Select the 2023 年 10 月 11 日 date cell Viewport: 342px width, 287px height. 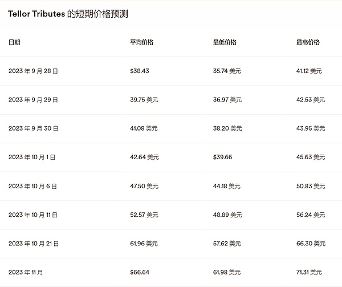tap(34, 215)
